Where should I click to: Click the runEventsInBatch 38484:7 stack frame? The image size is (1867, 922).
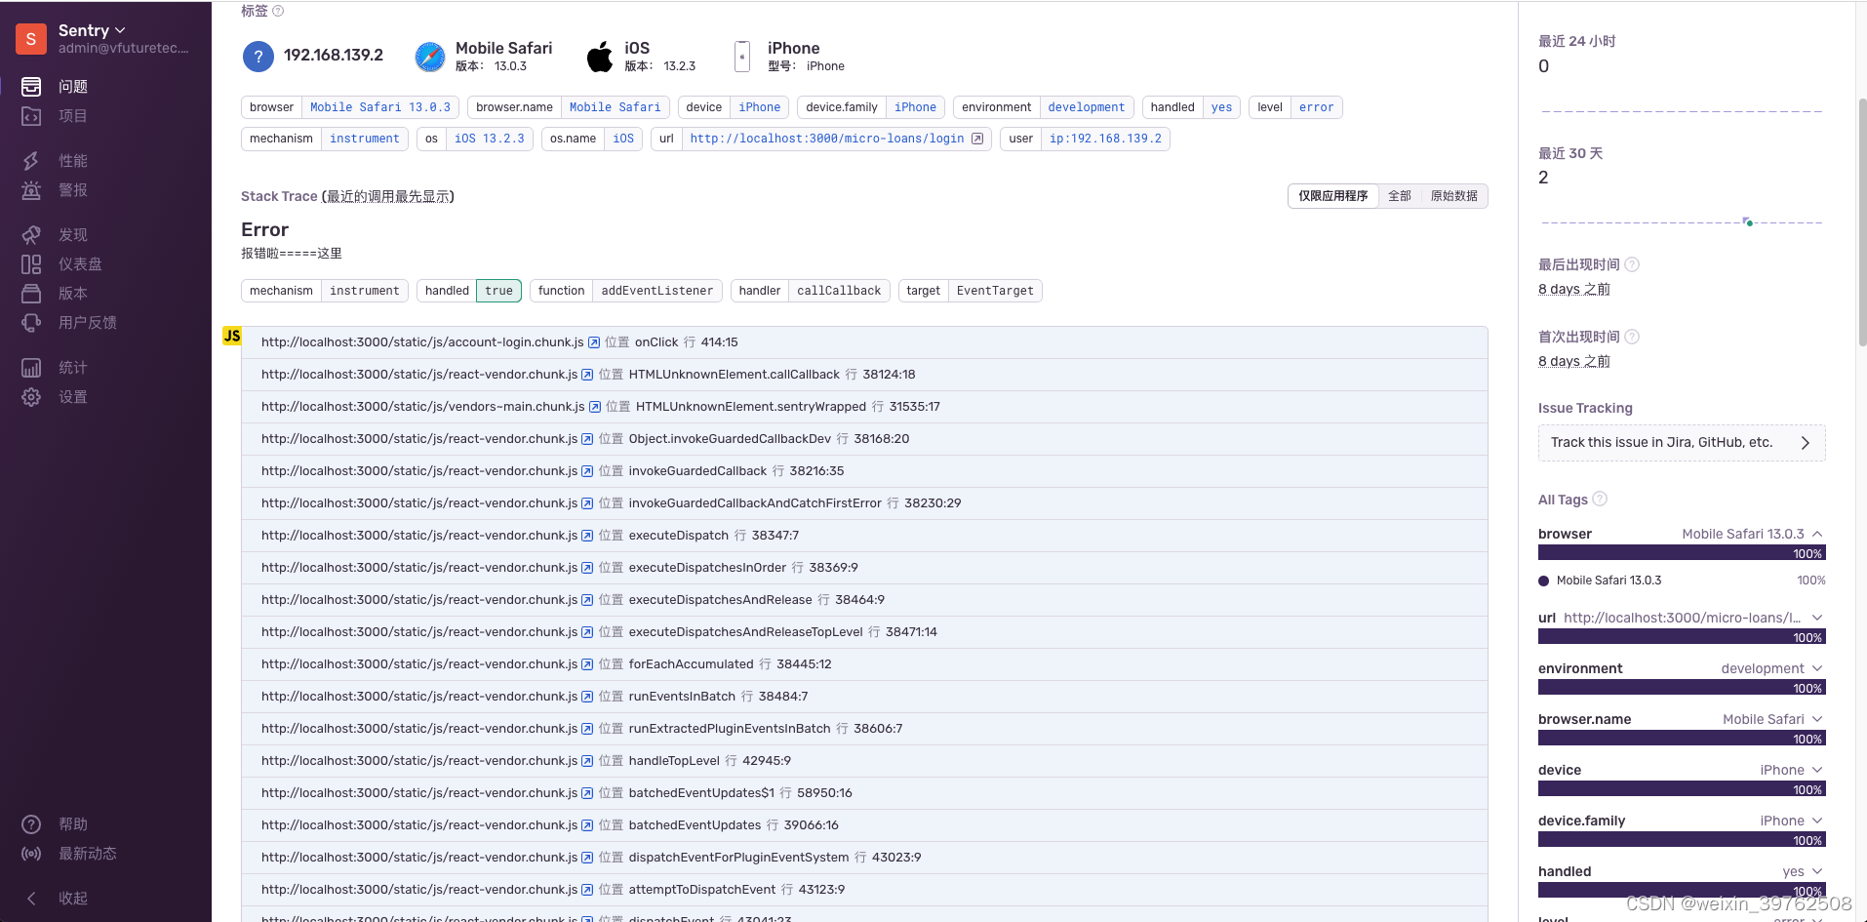(x=864, y=697)
